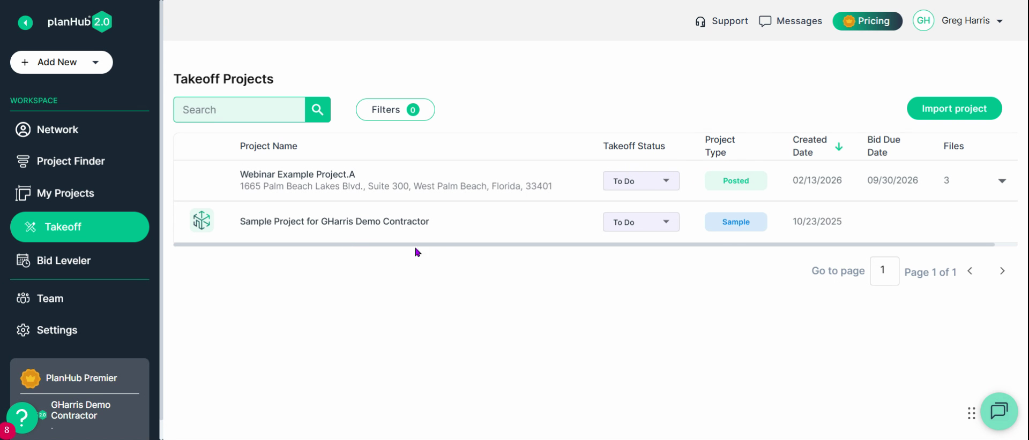Sort by Project Type column header
This screenshot has width=1029, height=440.
pos(720,146)
